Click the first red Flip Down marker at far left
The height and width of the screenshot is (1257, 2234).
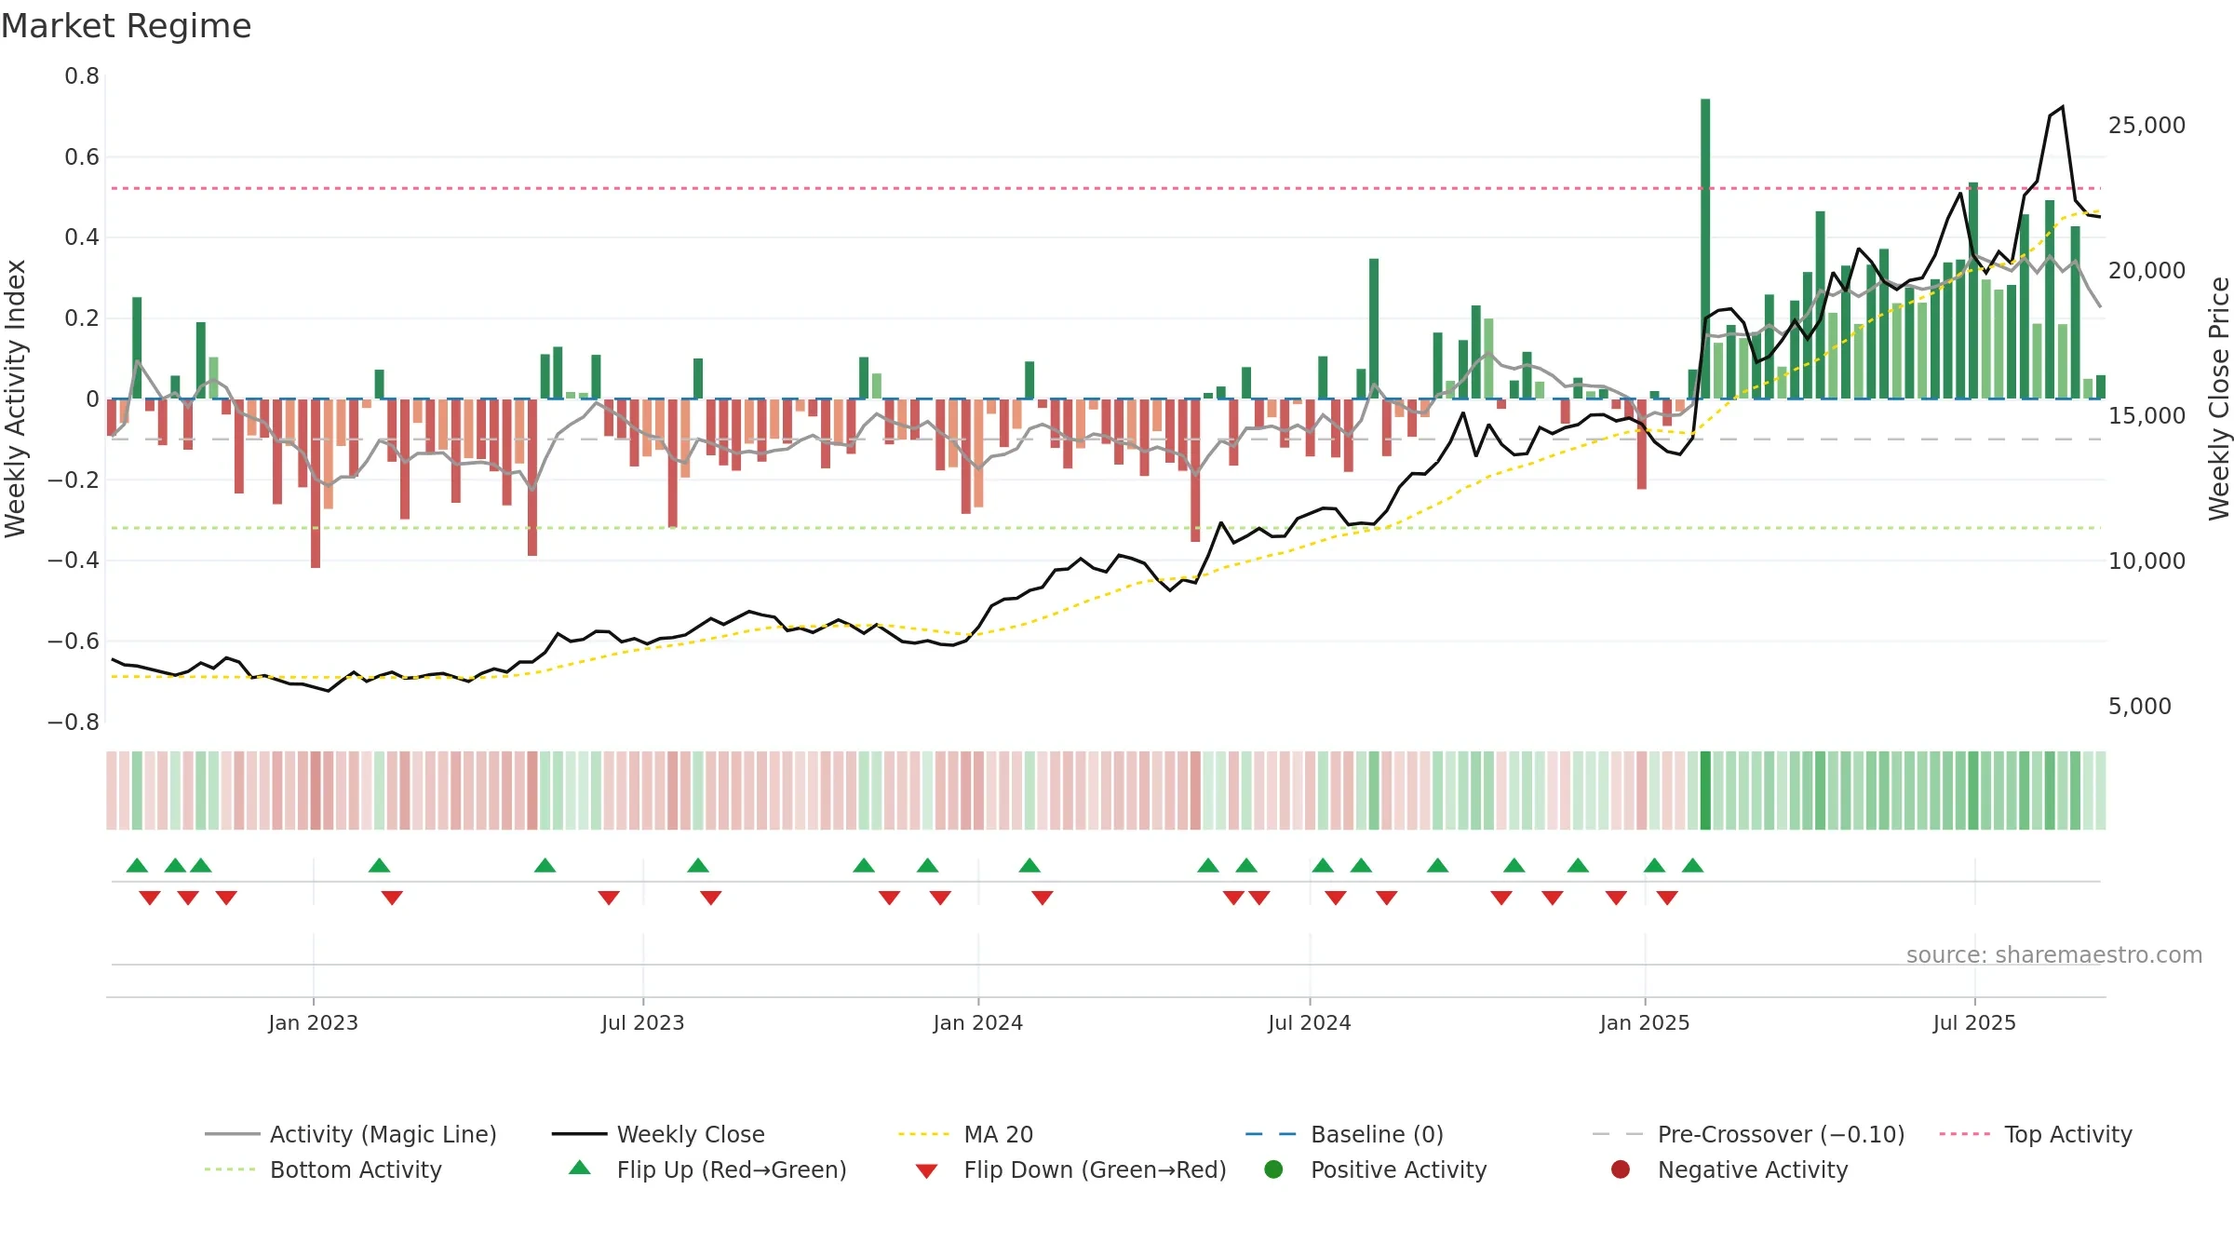150,898
